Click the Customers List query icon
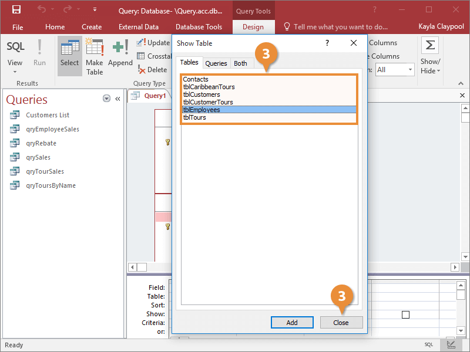470x352 pixels. pyautogui.click(x=15, y=115)
